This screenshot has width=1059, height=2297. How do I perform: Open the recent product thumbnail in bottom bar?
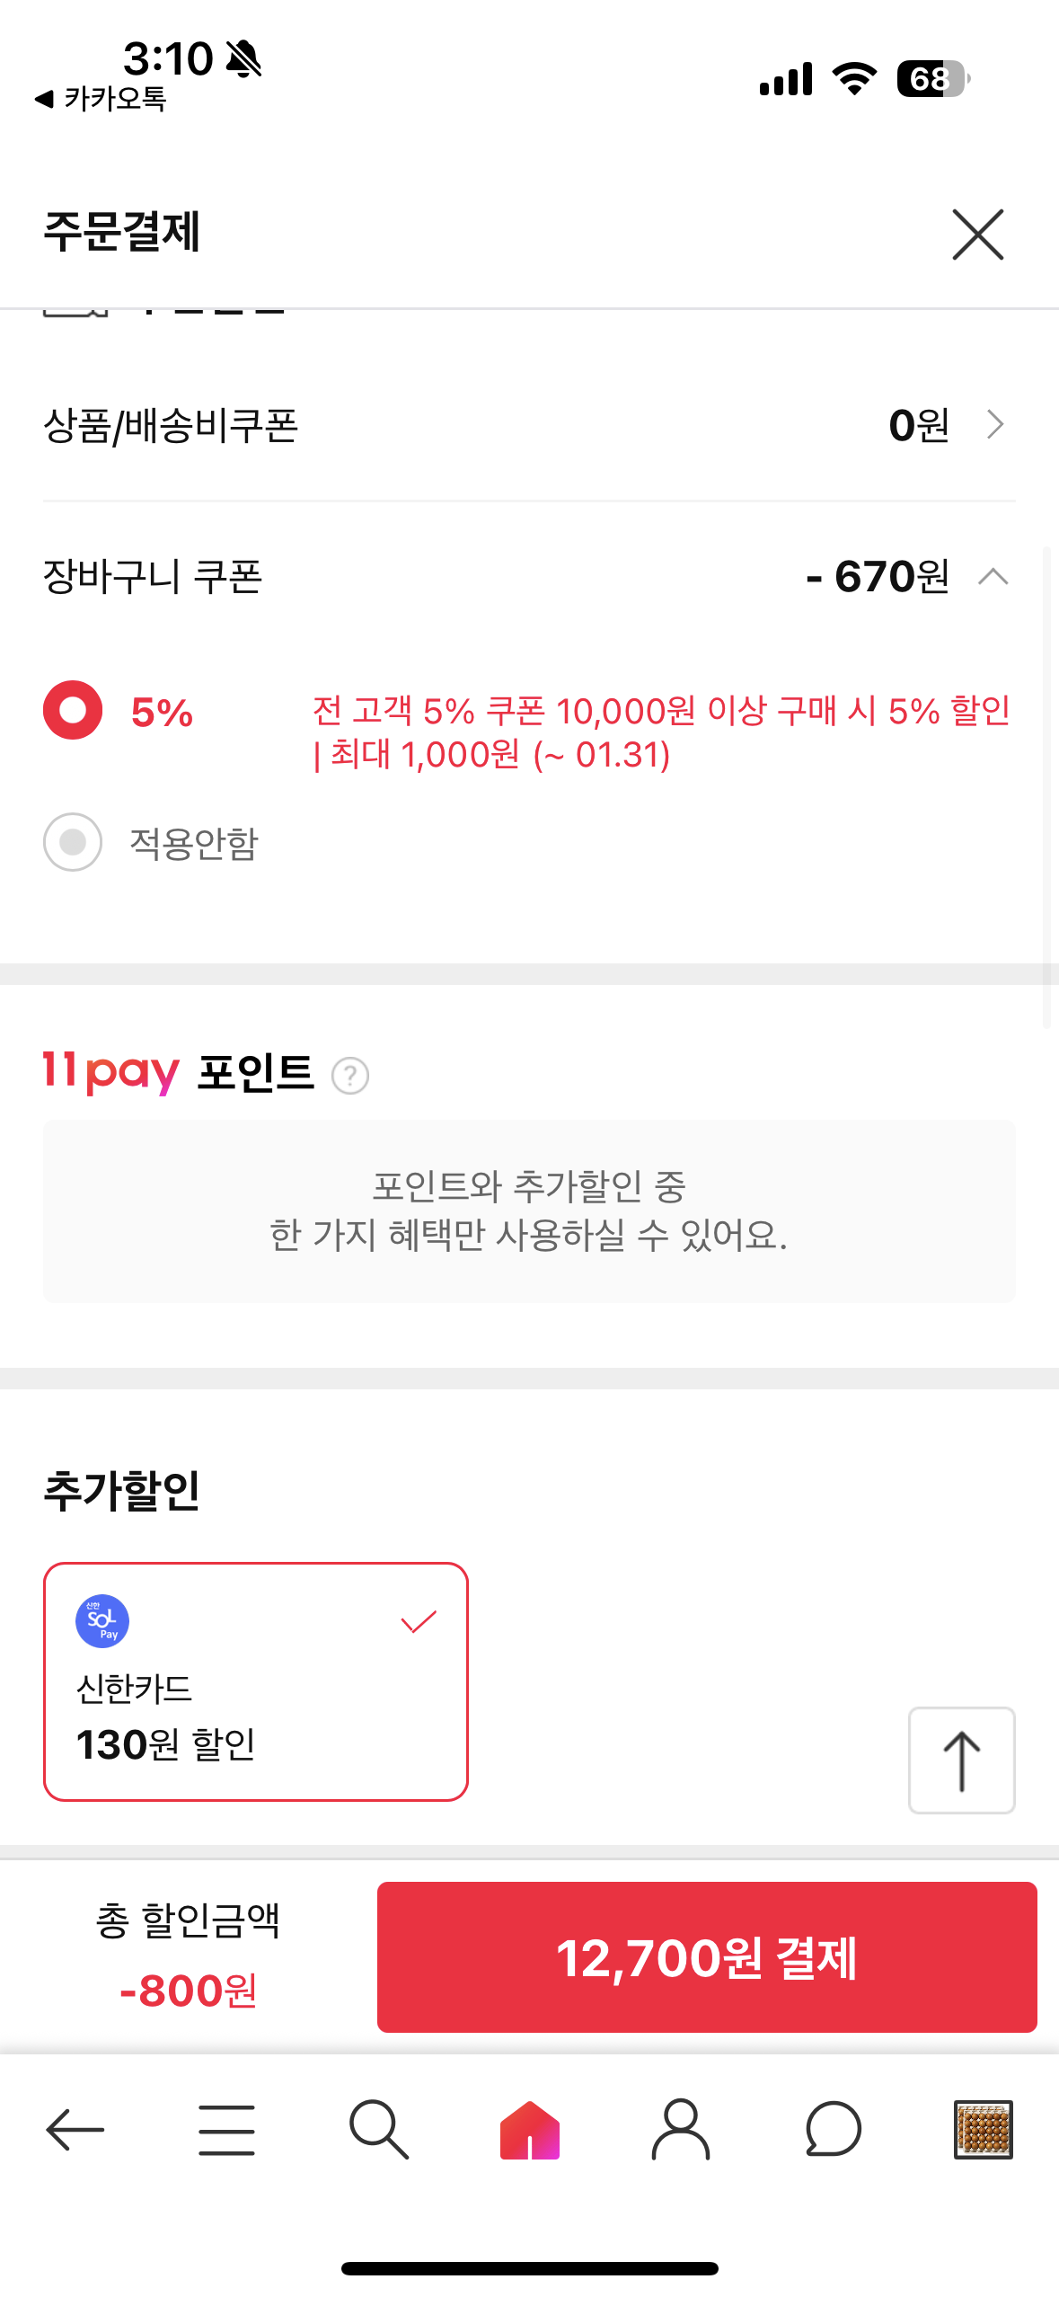[984, 2129]
